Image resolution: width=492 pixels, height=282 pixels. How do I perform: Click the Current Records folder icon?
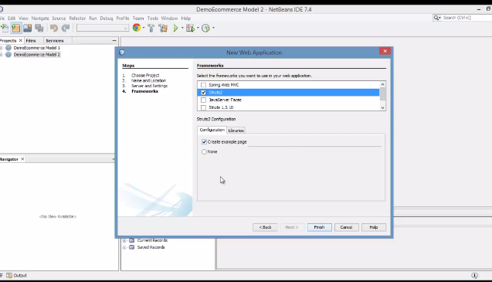pyautogui.click(x=132, y=240)
